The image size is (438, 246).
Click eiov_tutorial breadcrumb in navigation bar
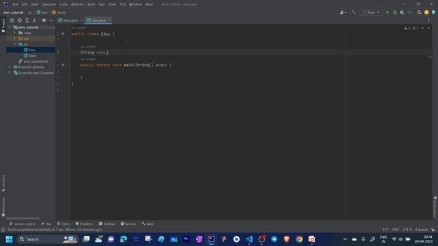pyautogui.click(x=14, y=12)
